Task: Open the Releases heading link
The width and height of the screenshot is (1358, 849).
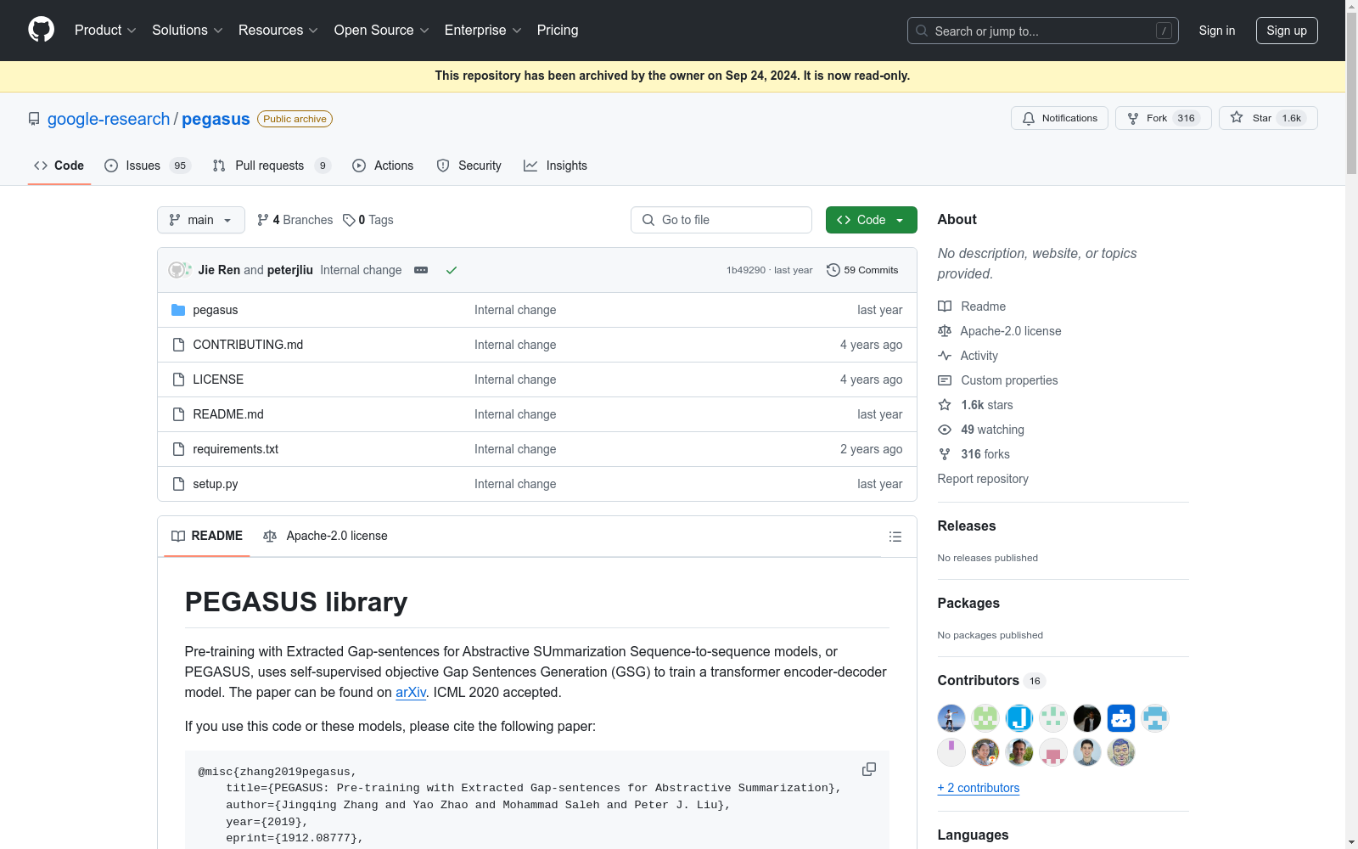Action: coord(966,526)
